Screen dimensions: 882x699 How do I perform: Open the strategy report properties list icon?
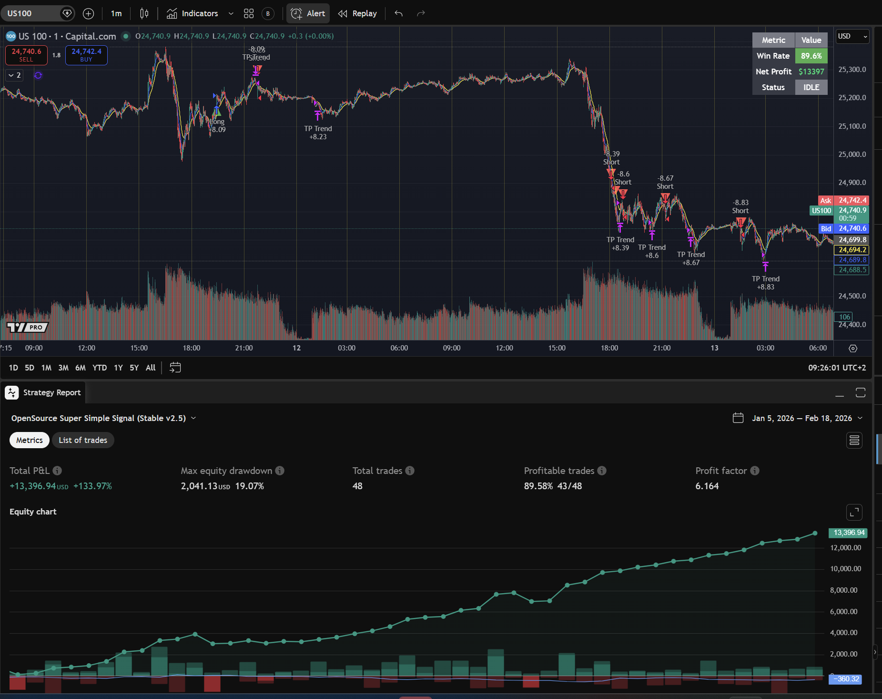(x=854, y=440)
